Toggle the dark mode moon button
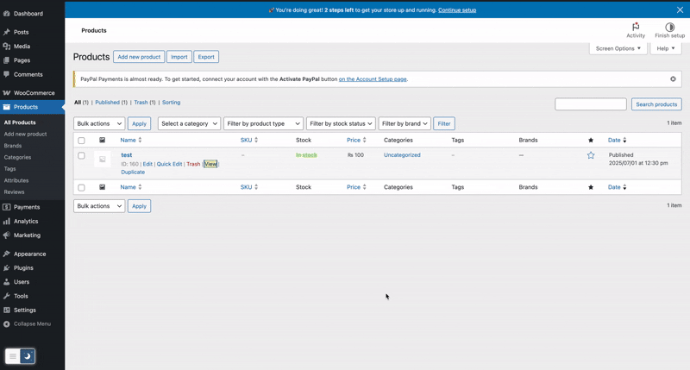 click(28, 356)
